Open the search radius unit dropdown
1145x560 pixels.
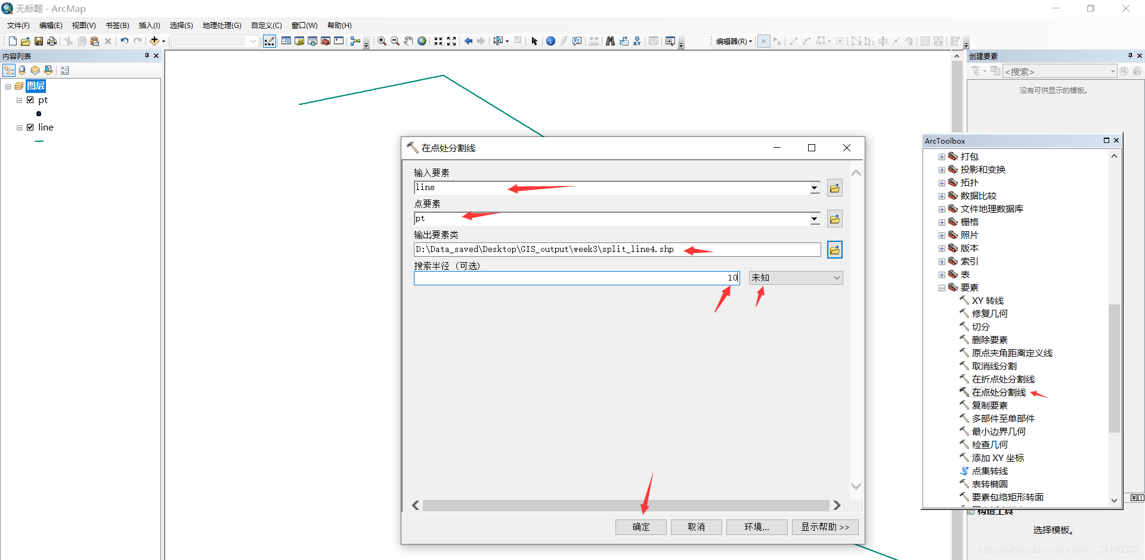coord(837,278)
